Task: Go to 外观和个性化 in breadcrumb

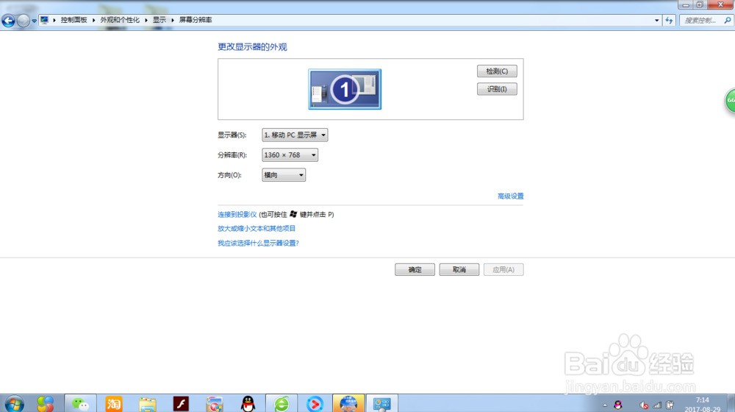Action: click(120, 20)
